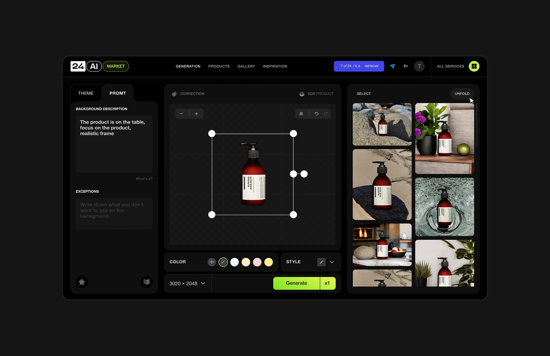550x356 pixels.
Task: Open the Gallery menu item
Action: 246,66
